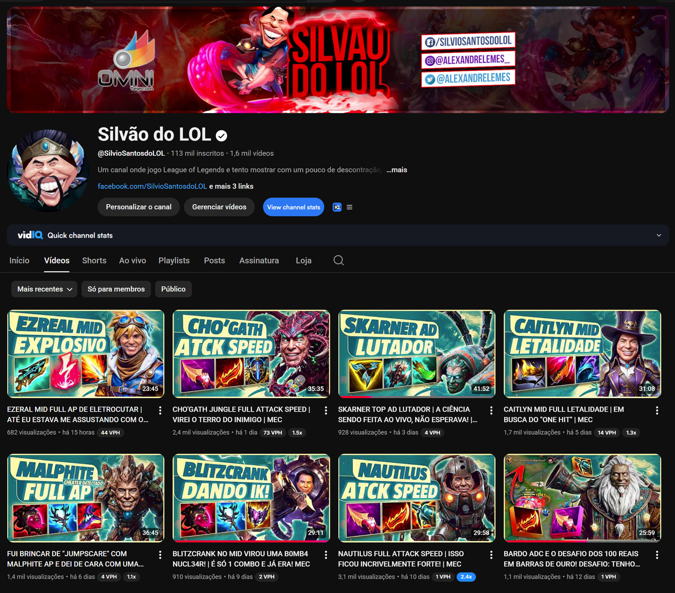The width and height of the screenshot is (675, 593).
Task: Go to the Loja tab
Action: coord(304,261)
